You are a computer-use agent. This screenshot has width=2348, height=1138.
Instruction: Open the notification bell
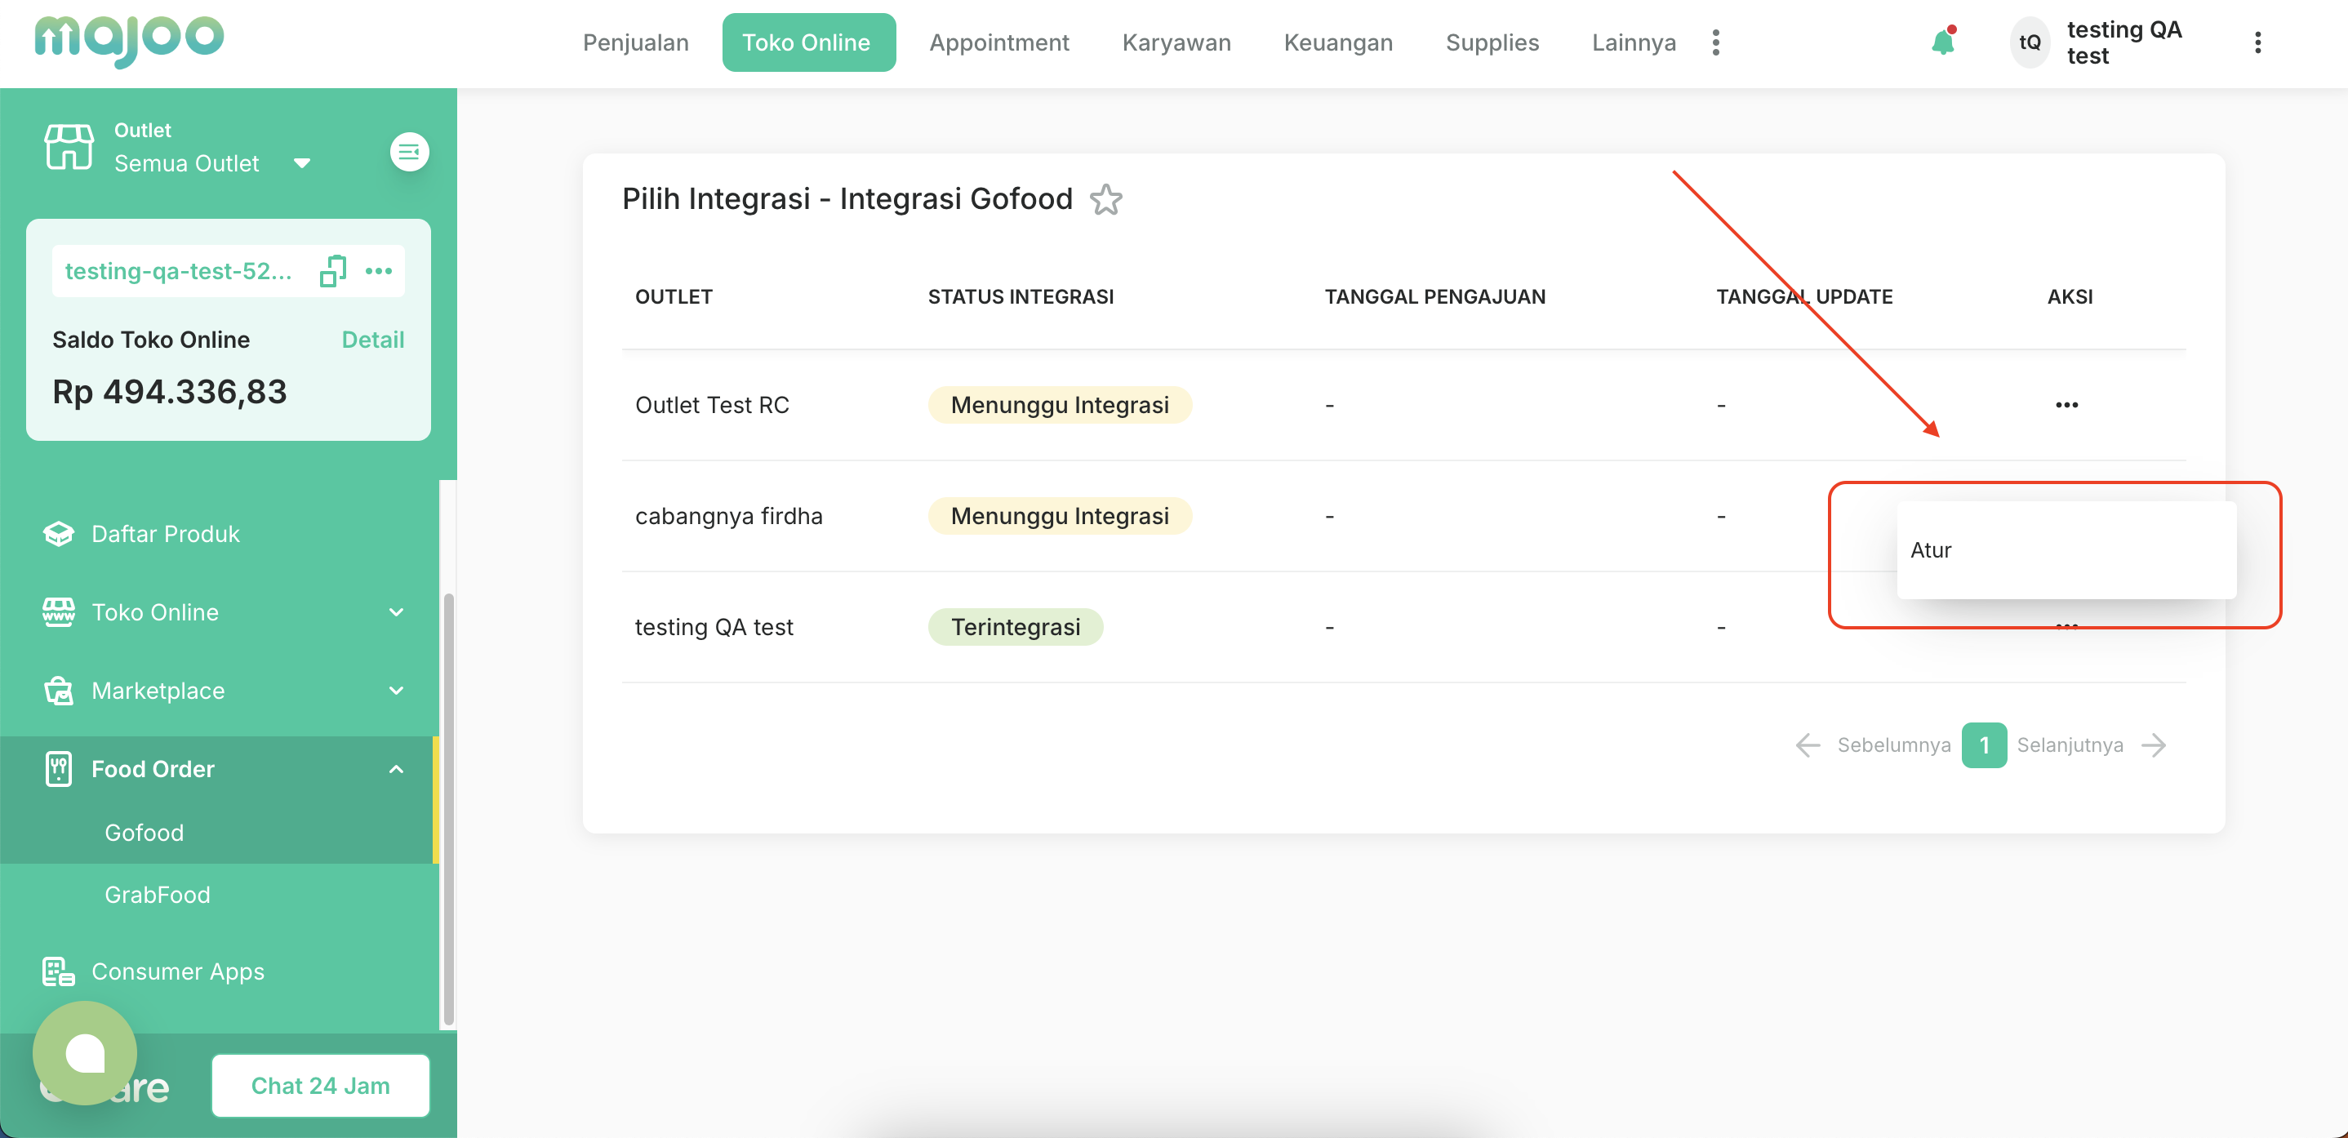1942,42
